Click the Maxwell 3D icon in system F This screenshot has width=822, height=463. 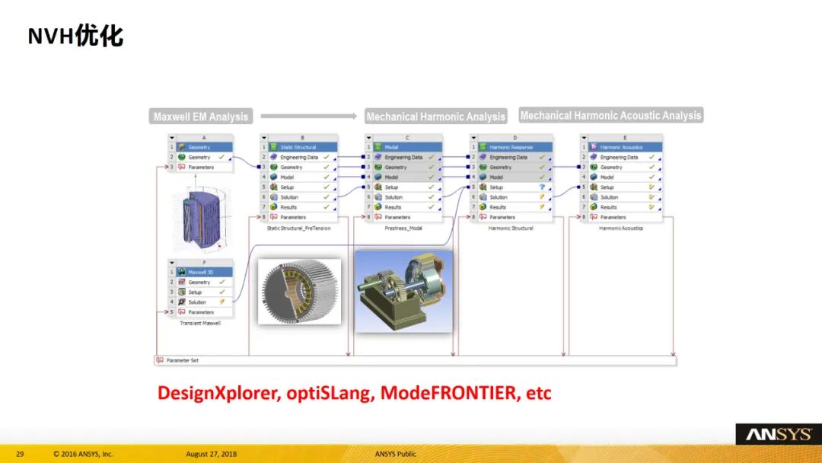182,272
